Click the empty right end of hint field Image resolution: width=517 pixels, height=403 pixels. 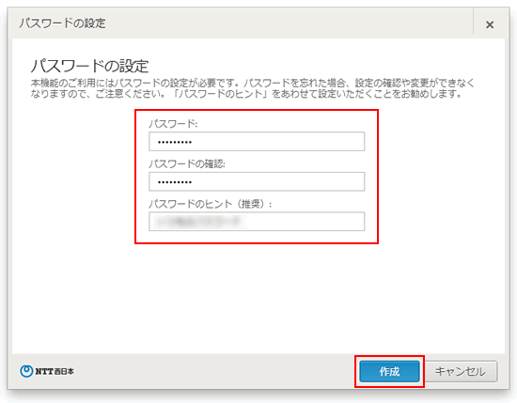pos(330,222)
